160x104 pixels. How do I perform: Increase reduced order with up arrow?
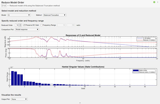(x=20, y=24)
